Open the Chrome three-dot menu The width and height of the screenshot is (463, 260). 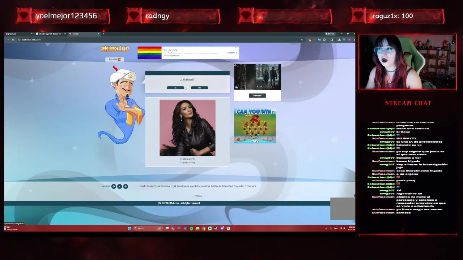354,40
